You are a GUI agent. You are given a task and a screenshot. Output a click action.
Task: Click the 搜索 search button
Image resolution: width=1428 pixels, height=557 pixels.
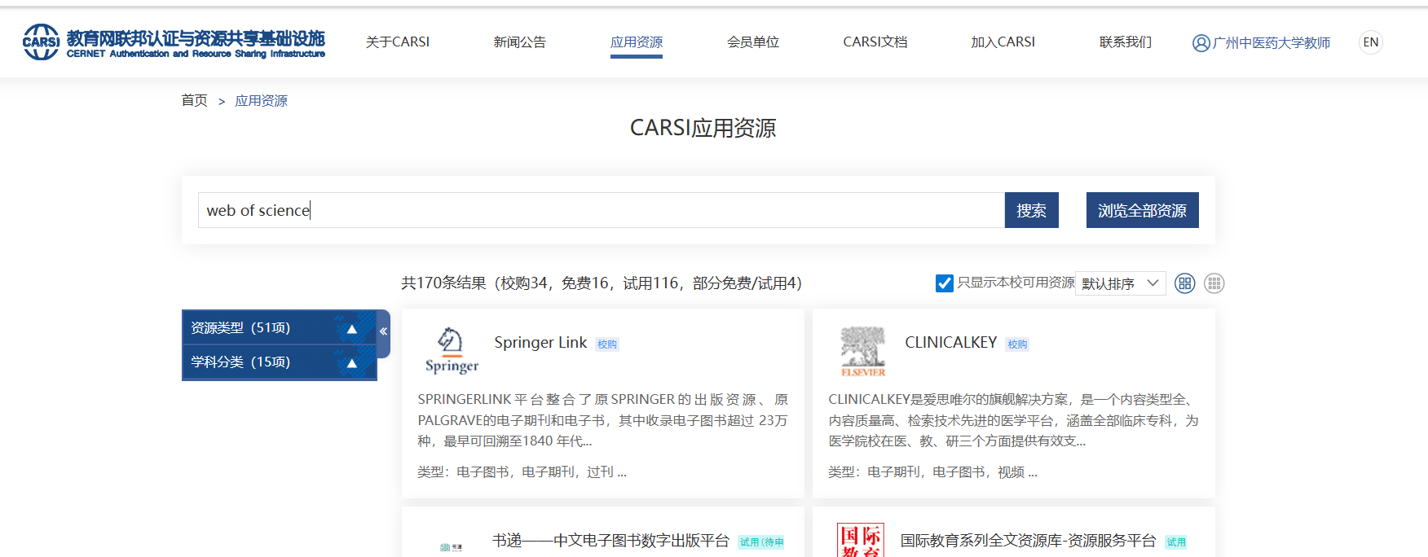[1031, 210]
